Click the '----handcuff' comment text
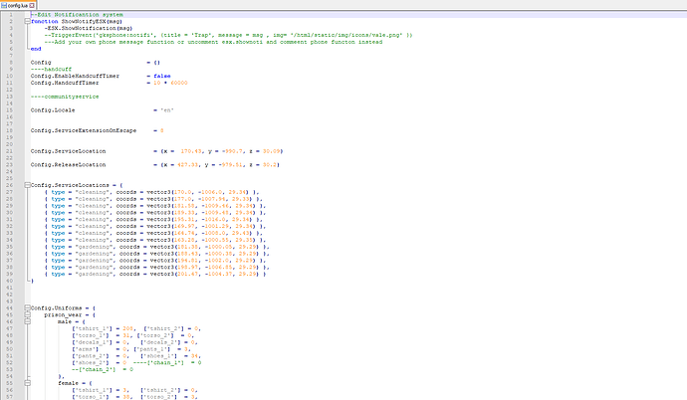This screenshot has height=400, width=687. (49, 68)
